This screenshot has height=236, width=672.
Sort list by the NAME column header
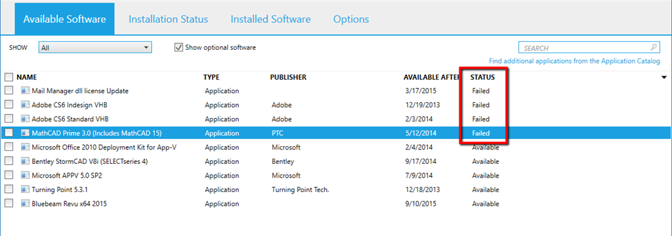pyautogui.click(x=26, y=77)
